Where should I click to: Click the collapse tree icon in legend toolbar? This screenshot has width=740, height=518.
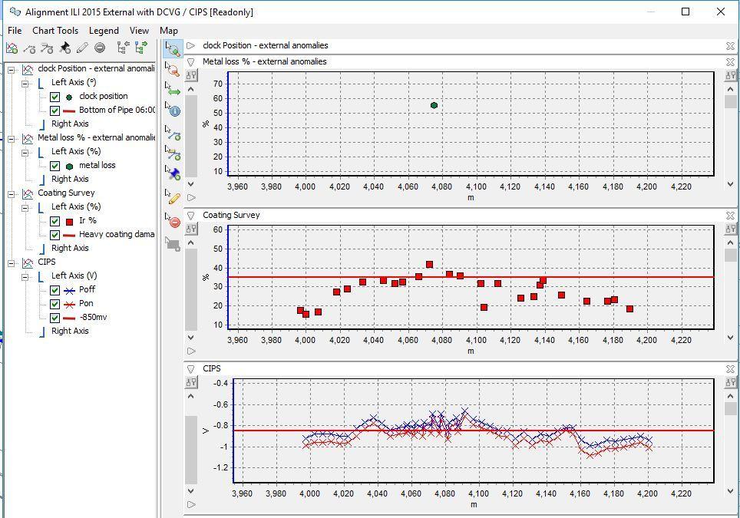click(x=122, y=48)
